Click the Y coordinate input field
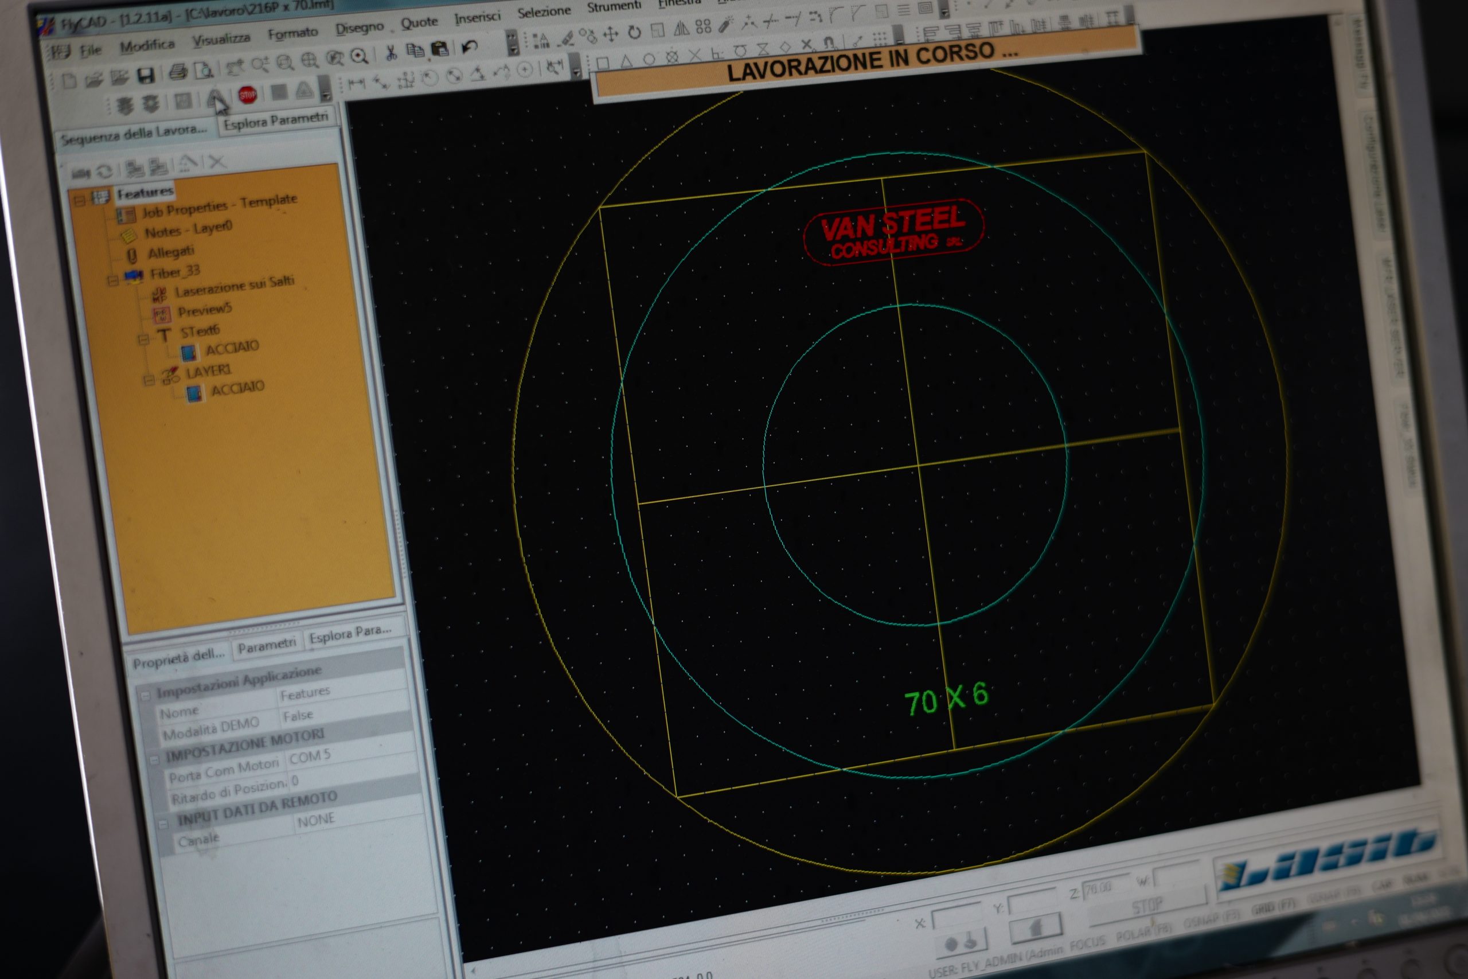Viewport: 1468px width, 979px height. (x=1032, y=901)
